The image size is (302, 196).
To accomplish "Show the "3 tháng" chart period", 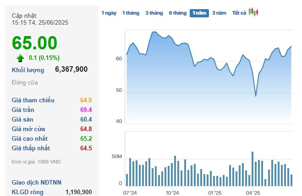I will click(154, 13).
